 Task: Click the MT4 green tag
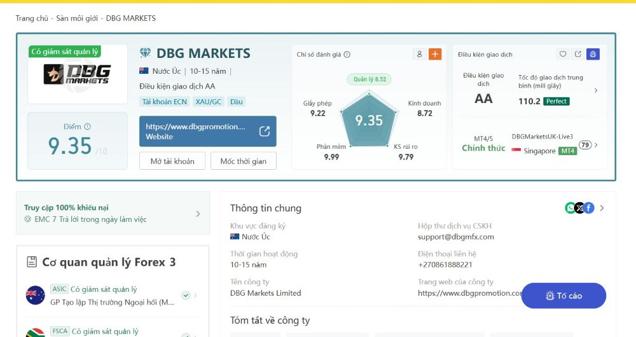568,151
